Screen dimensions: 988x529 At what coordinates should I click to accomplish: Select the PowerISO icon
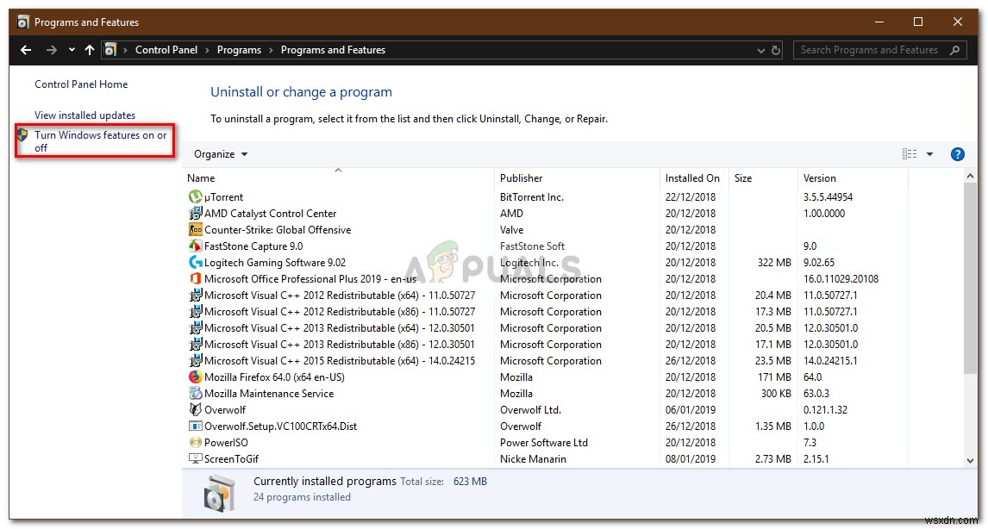click(195, 442)
